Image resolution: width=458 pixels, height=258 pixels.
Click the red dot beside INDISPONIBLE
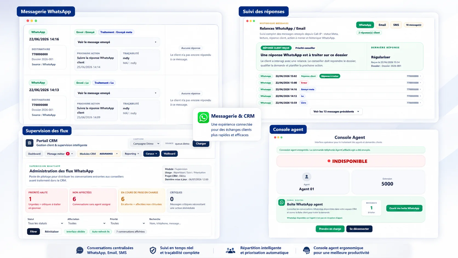329,161
